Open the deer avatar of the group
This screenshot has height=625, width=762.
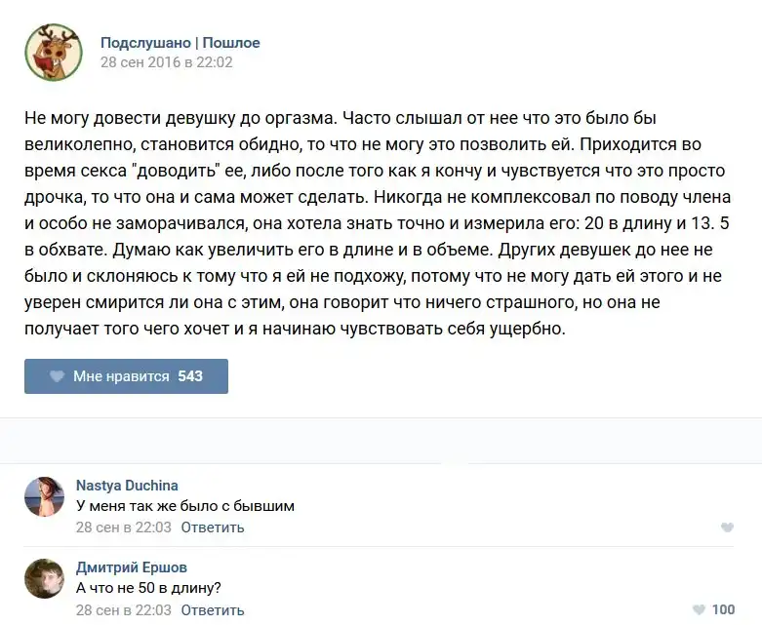[53, 53]
